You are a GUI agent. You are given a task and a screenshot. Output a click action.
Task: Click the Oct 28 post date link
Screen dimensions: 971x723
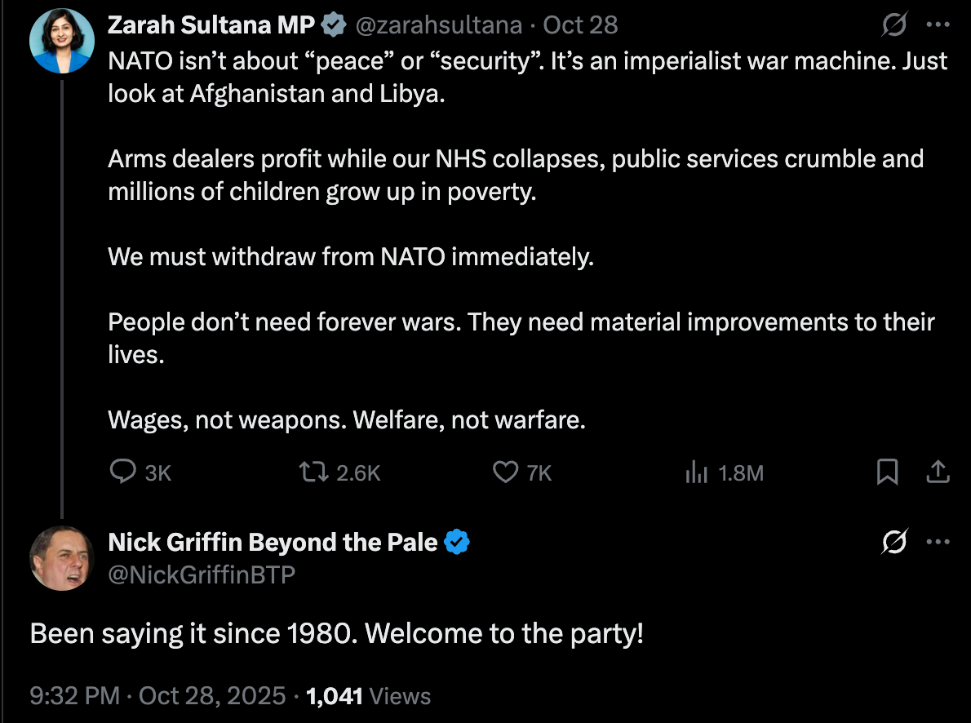pyautogui.click(x=580, y=25)
